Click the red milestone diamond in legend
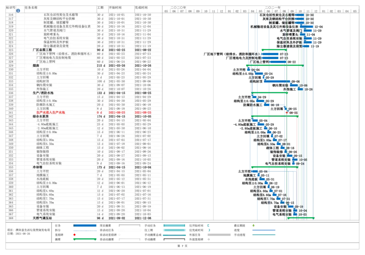Screen dimensions: 365x255 [x=75, y=234]
